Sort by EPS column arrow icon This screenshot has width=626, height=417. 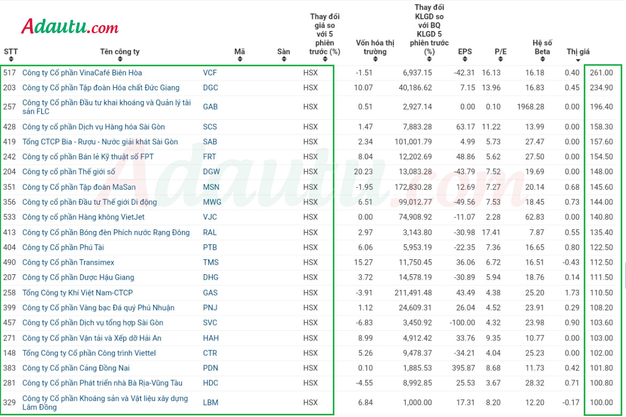(465, 59)
